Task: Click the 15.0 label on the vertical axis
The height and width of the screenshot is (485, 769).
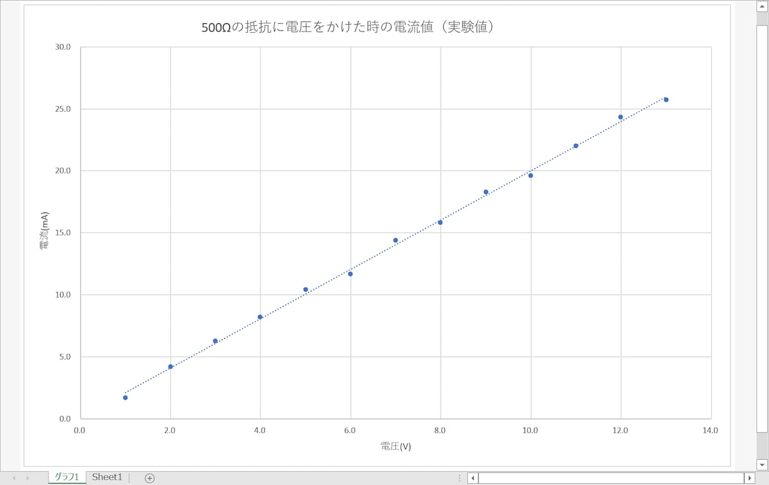Action: [x=62, y=233]
